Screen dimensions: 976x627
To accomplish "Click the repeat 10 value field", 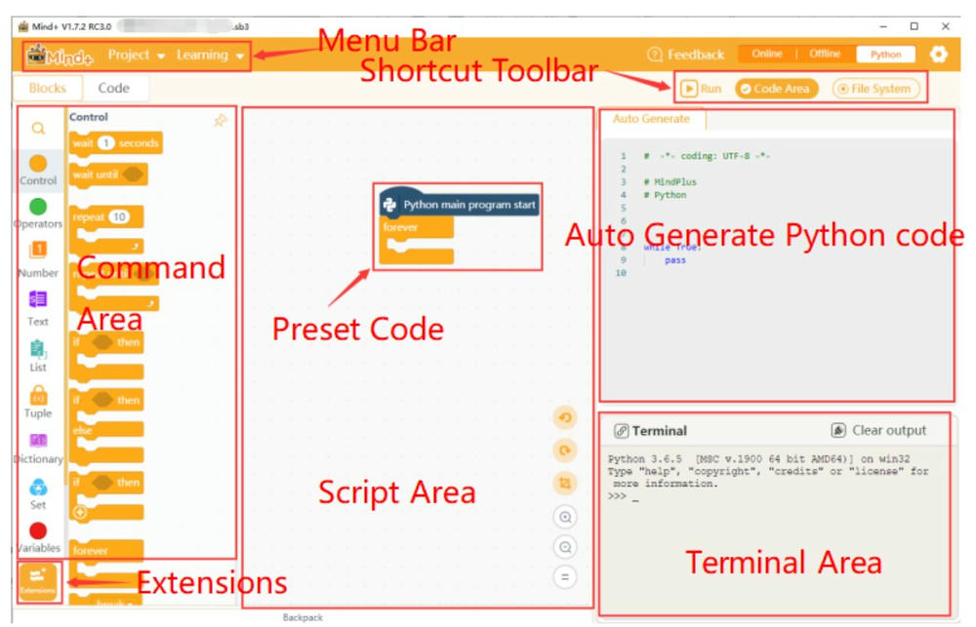I will click(119, 217).
